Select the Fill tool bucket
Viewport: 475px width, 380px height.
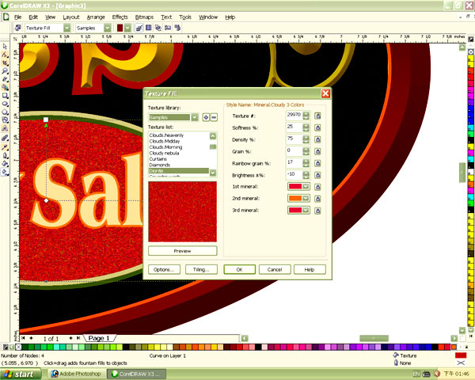click(5, 164)
